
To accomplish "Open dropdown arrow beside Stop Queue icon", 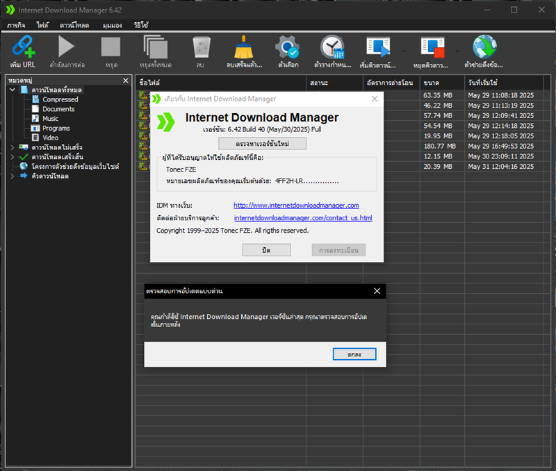I will pos(457,51).
